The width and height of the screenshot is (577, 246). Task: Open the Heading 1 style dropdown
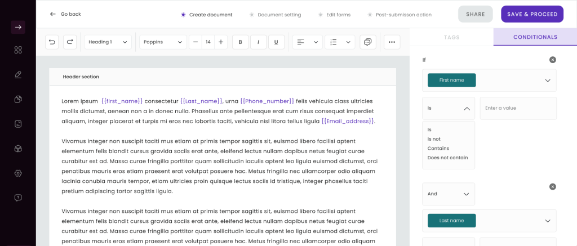click(x=108, y=42)
